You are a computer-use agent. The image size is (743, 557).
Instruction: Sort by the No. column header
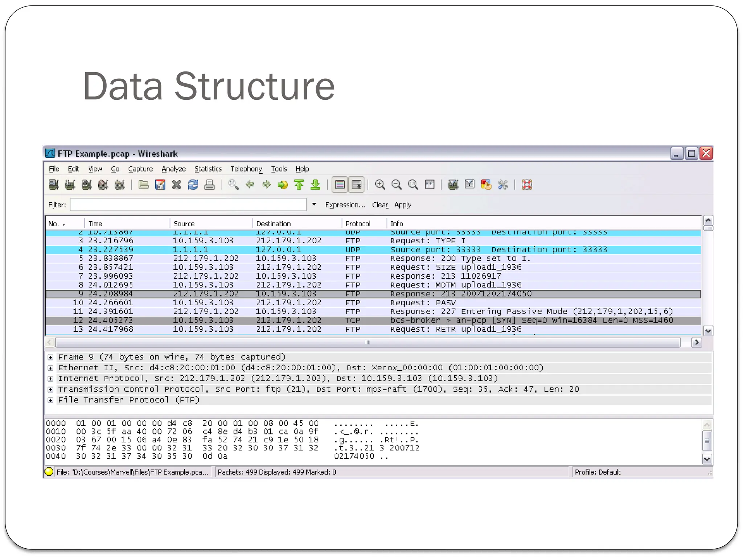[65, 224]
